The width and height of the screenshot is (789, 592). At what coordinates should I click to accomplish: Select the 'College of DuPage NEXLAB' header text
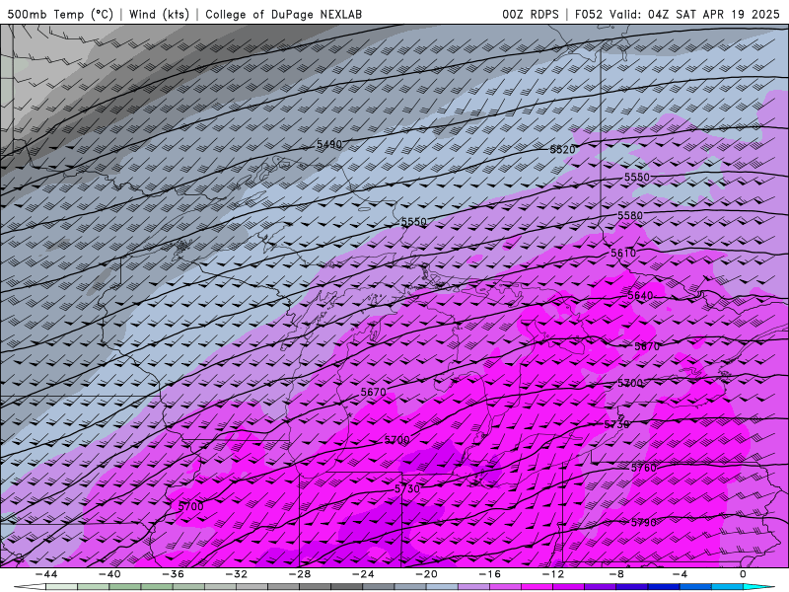[x=283, y=14]
